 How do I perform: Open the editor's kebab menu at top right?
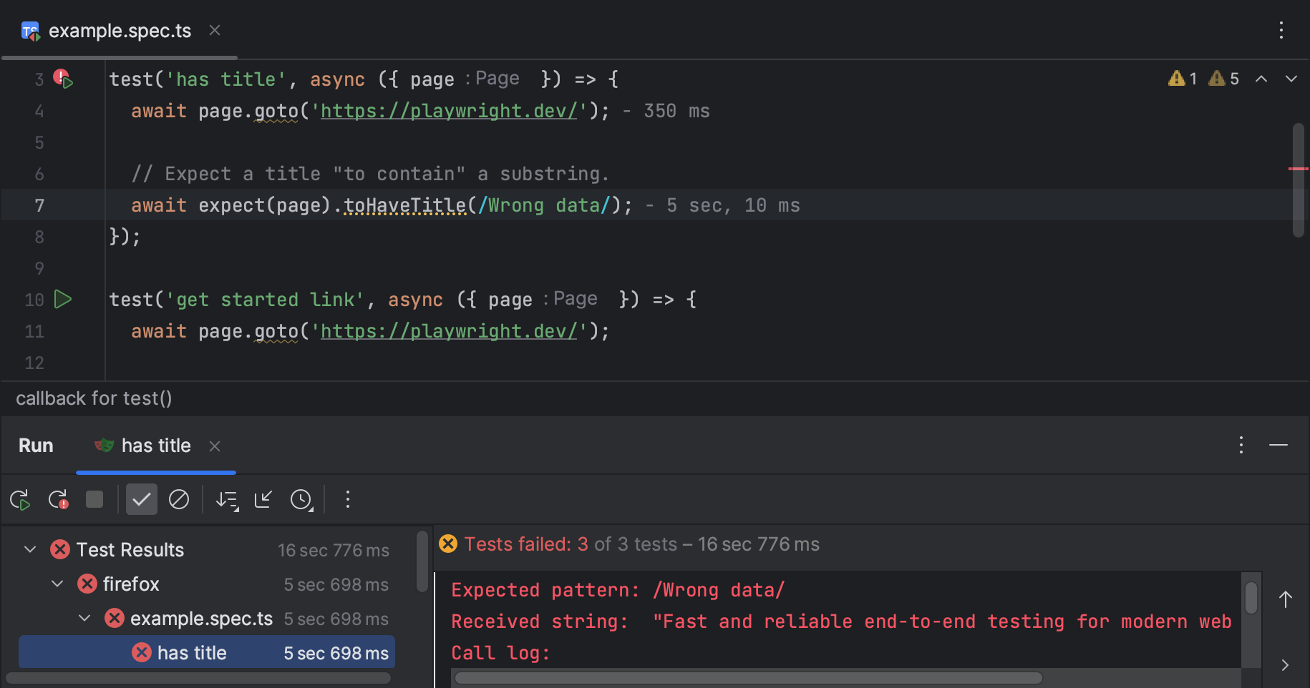click(x=1281, y=30)
